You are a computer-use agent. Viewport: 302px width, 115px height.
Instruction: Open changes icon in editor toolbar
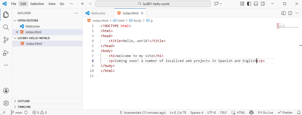pos(283,13)
